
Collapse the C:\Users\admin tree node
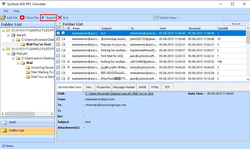point(13,59)
